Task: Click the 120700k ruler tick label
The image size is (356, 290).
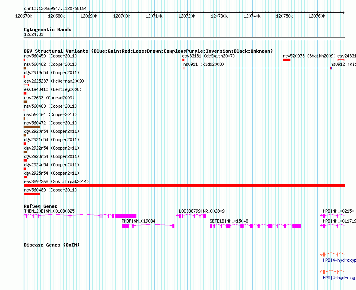Action: 122,16
